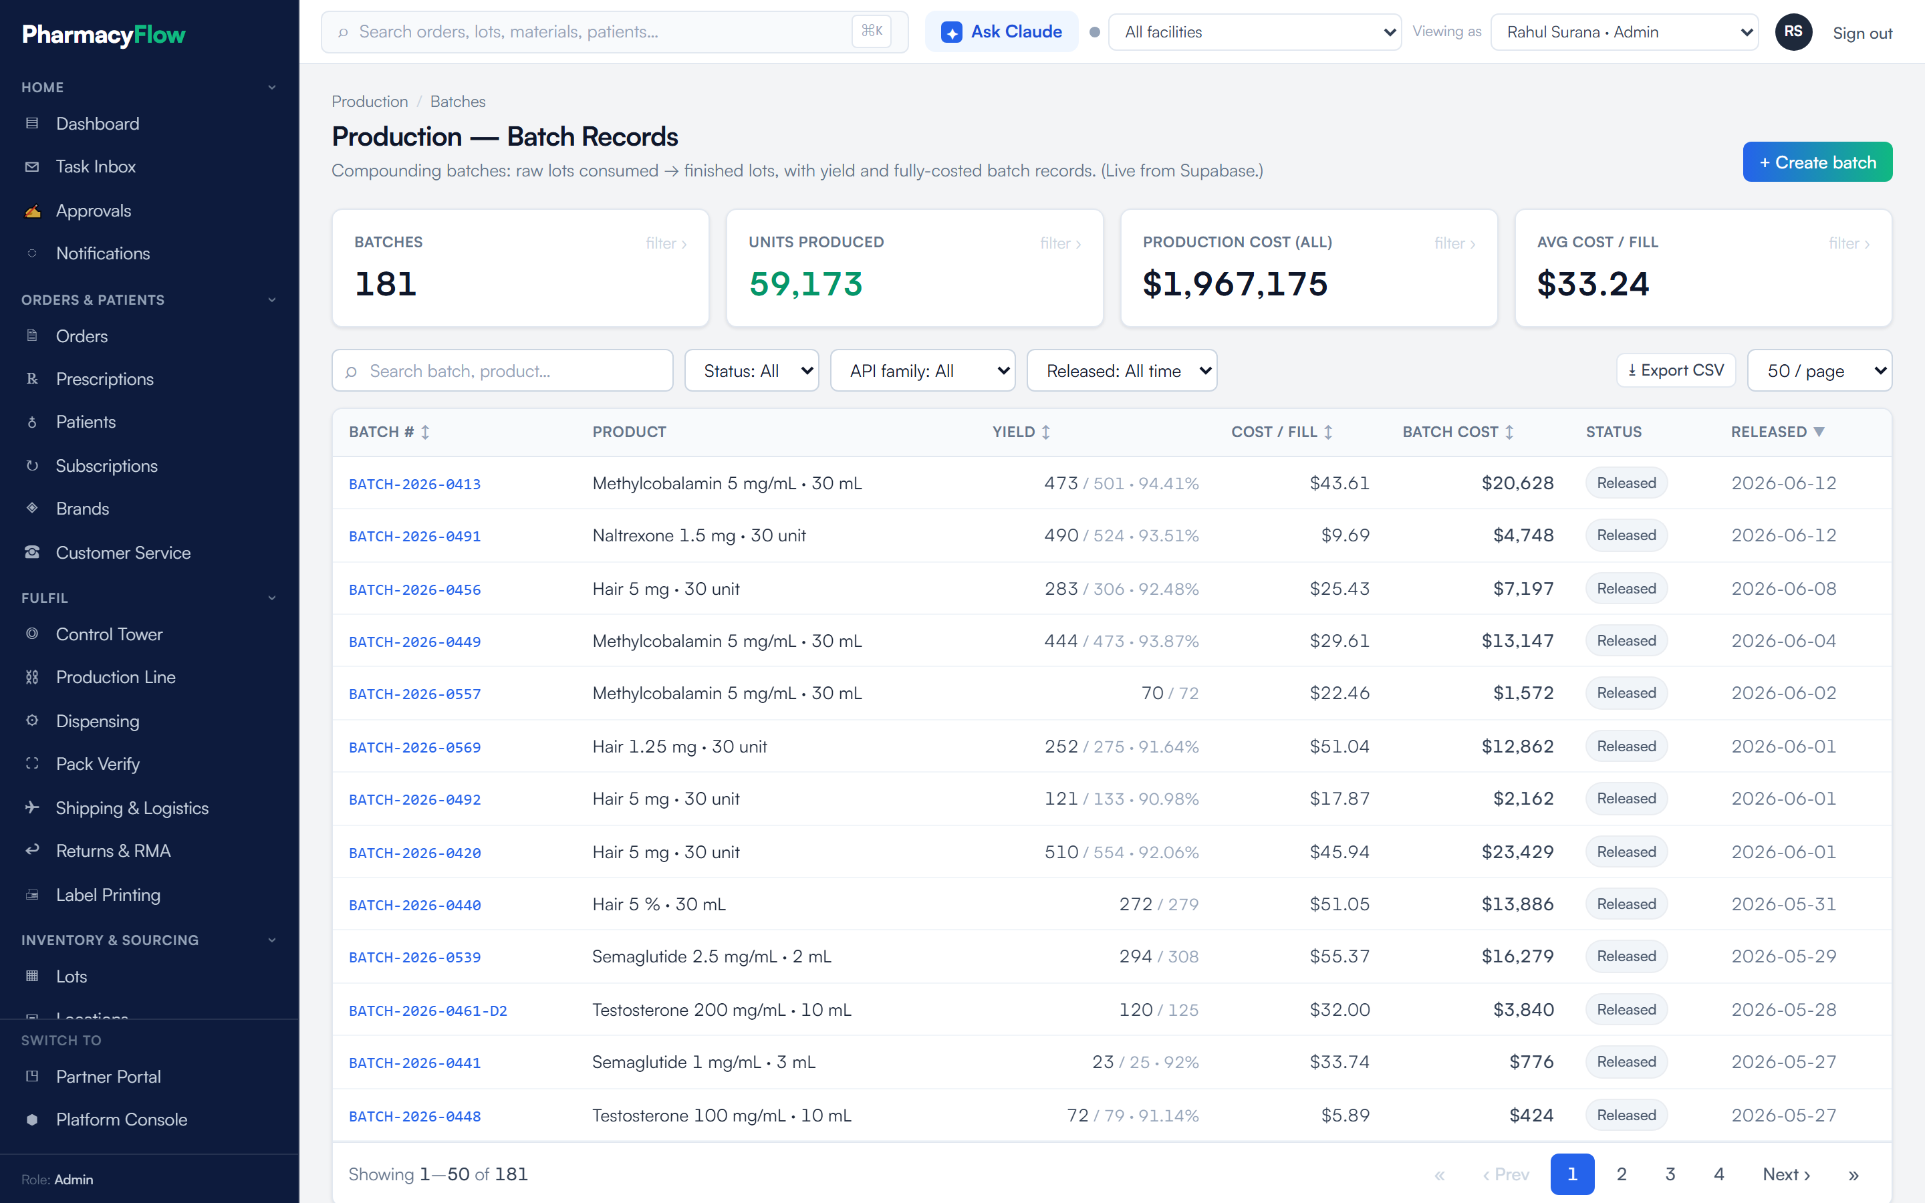Open the BATCH-2026-0413 record link
The image size is (1925, 1203).
(414, 484)
